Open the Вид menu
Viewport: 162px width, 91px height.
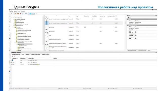coord(19,12)
